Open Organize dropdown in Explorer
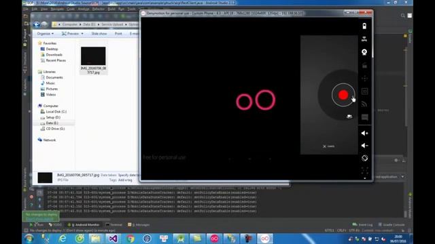This screenshot has height=244, width=435. click(x=46, y=33)
